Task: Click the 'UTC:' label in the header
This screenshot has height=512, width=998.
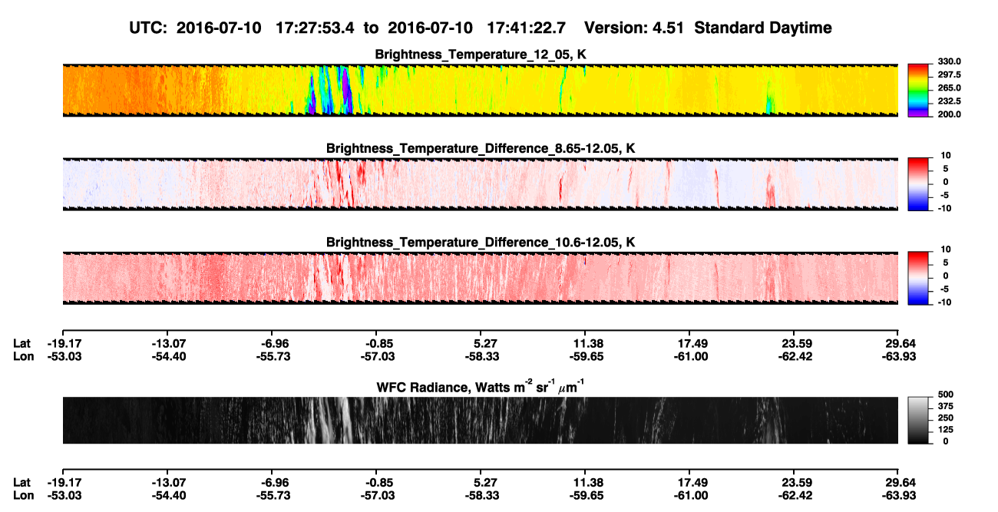Action: click(x=147, y=28)
